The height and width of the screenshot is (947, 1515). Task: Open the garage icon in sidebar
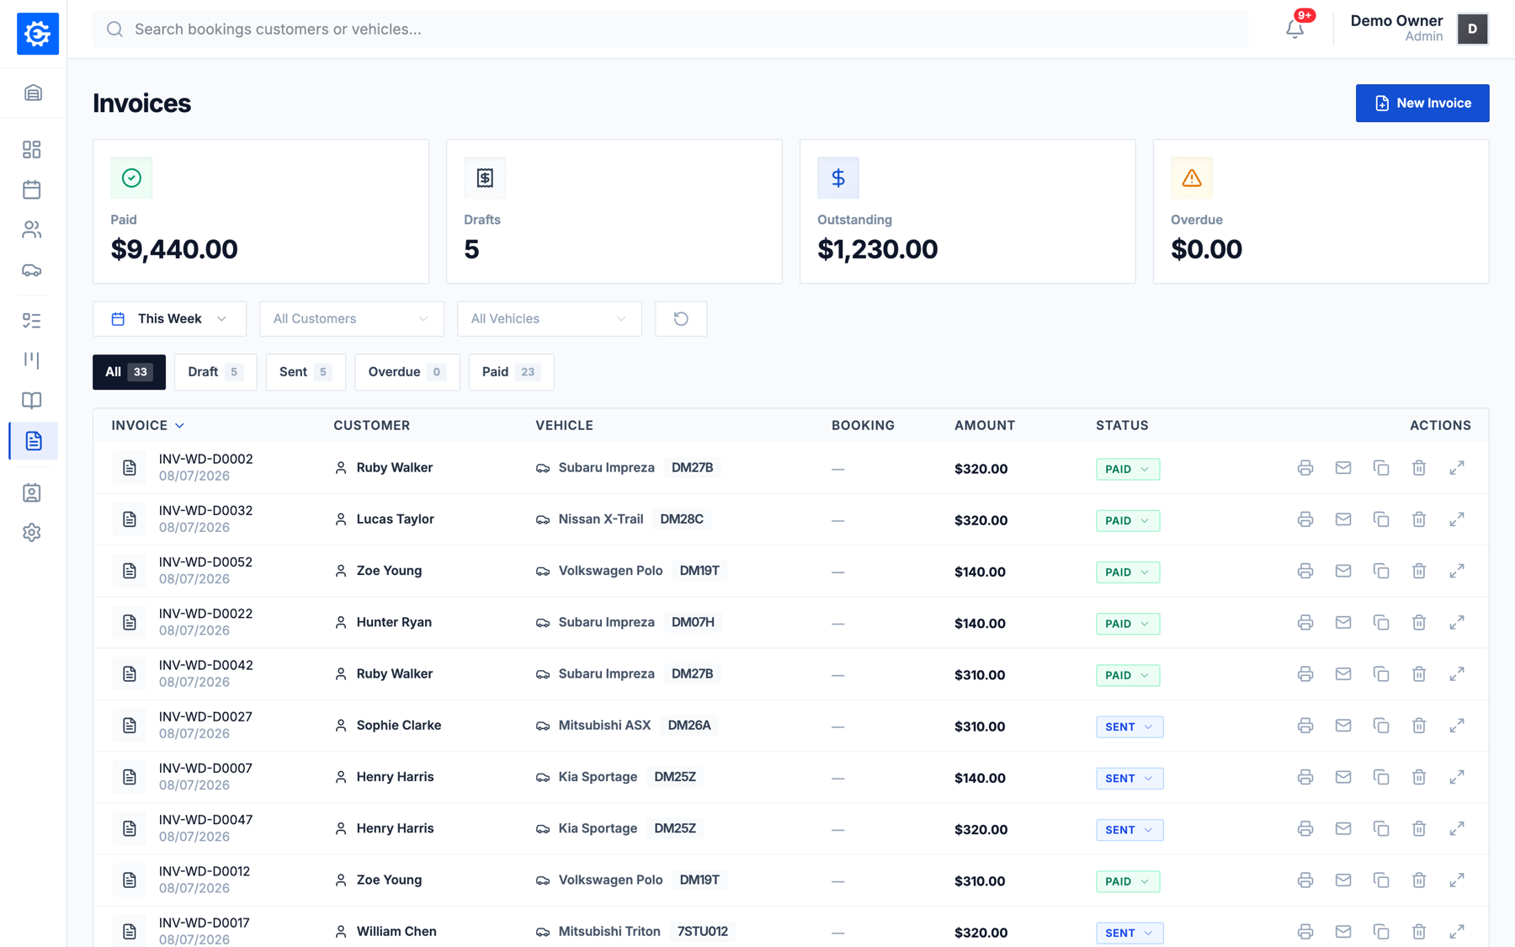coord(33,93)
